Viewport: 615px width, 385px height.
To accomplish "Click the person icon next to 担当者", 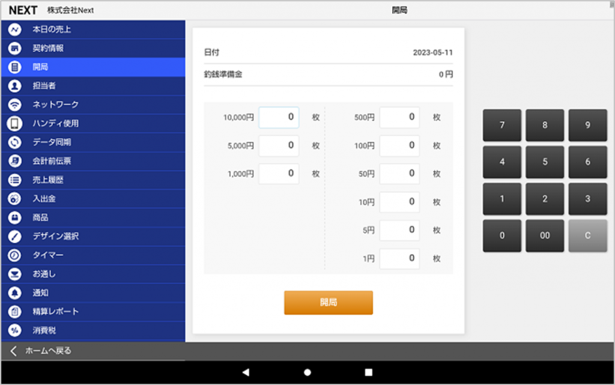I will (x=15, y=86).
